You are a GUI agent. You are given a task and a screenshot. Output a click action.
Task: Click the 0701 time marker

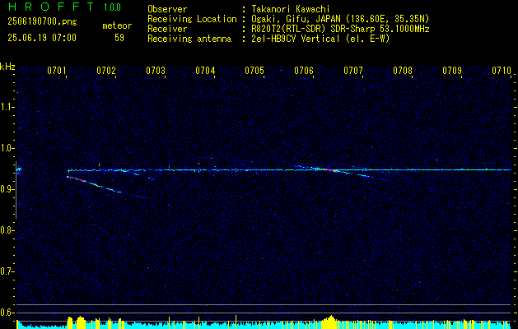pos(57,70)
